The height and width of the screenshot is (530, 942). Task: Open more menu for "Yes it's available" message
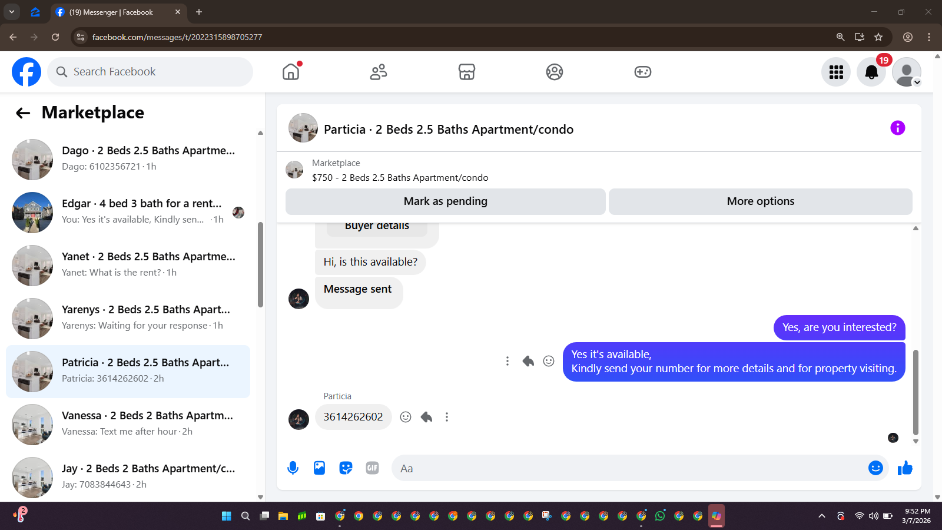(508, 361)
